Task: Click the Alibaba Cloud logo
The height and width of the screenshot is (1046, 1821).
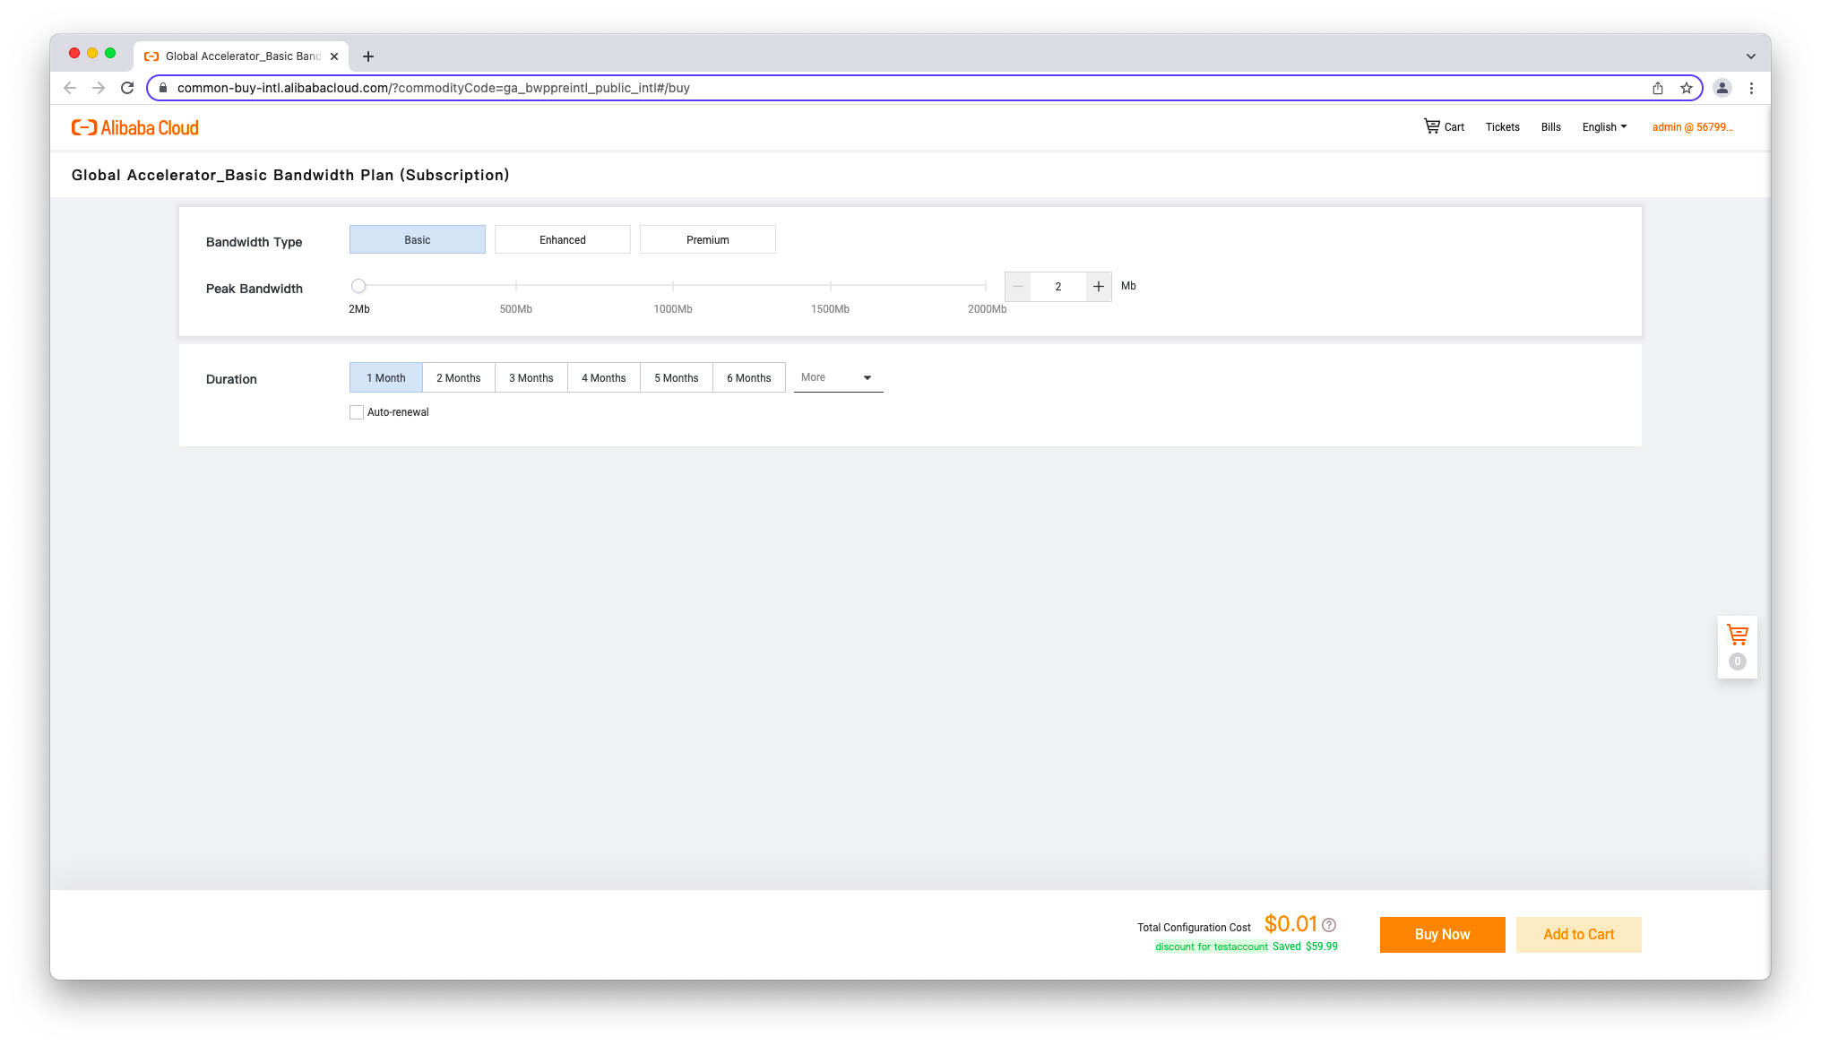Action: pos(135,127)
